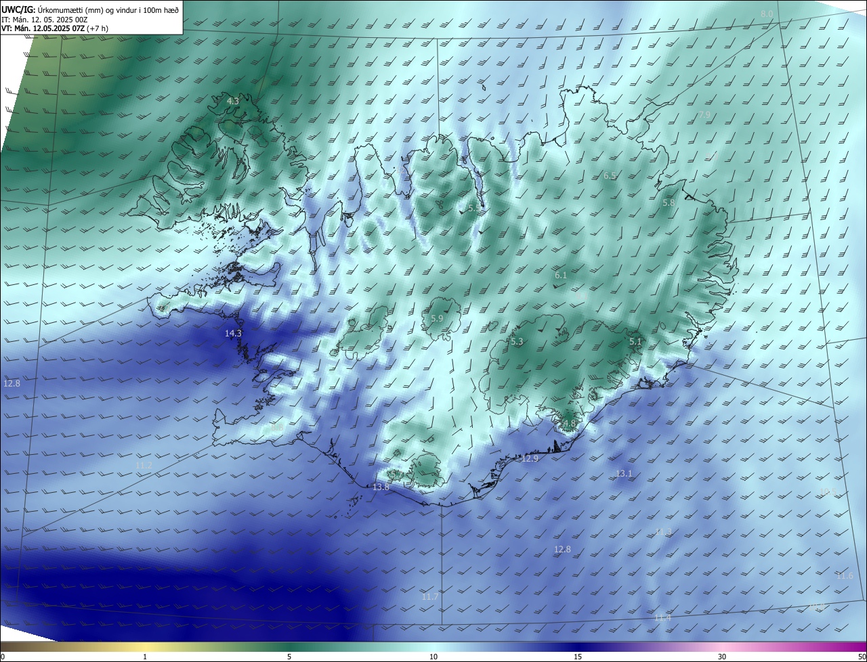Image resolution: width=867 pixels, height=662 pixels.
Task: Select the 7.9 value off northeast coast
Action: (704, 115)
